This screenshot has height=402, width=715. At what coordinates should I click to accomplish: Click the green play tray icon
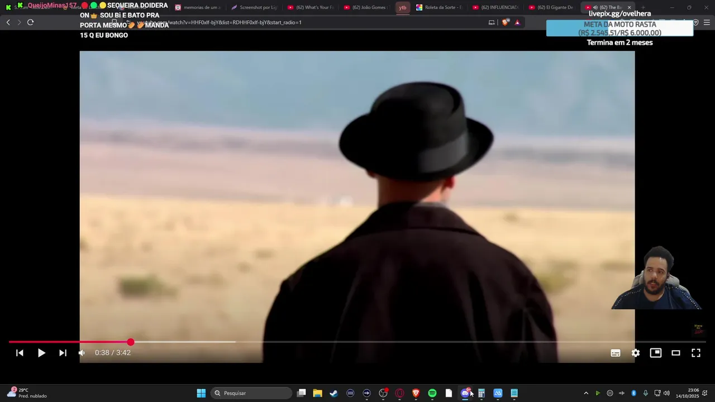tap(598, 393)
